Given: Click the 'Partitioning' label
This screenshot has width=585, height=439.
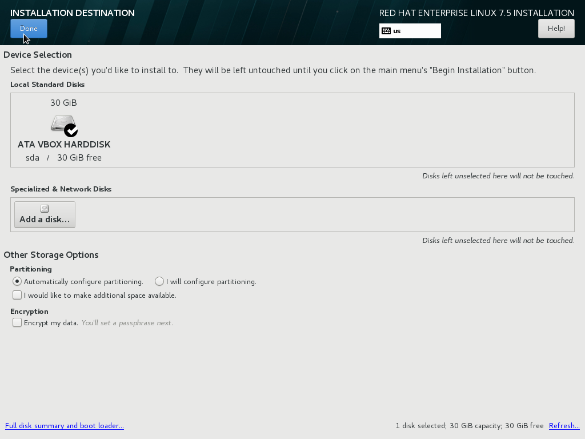Looking at the screenshot, I should point(31,269).
